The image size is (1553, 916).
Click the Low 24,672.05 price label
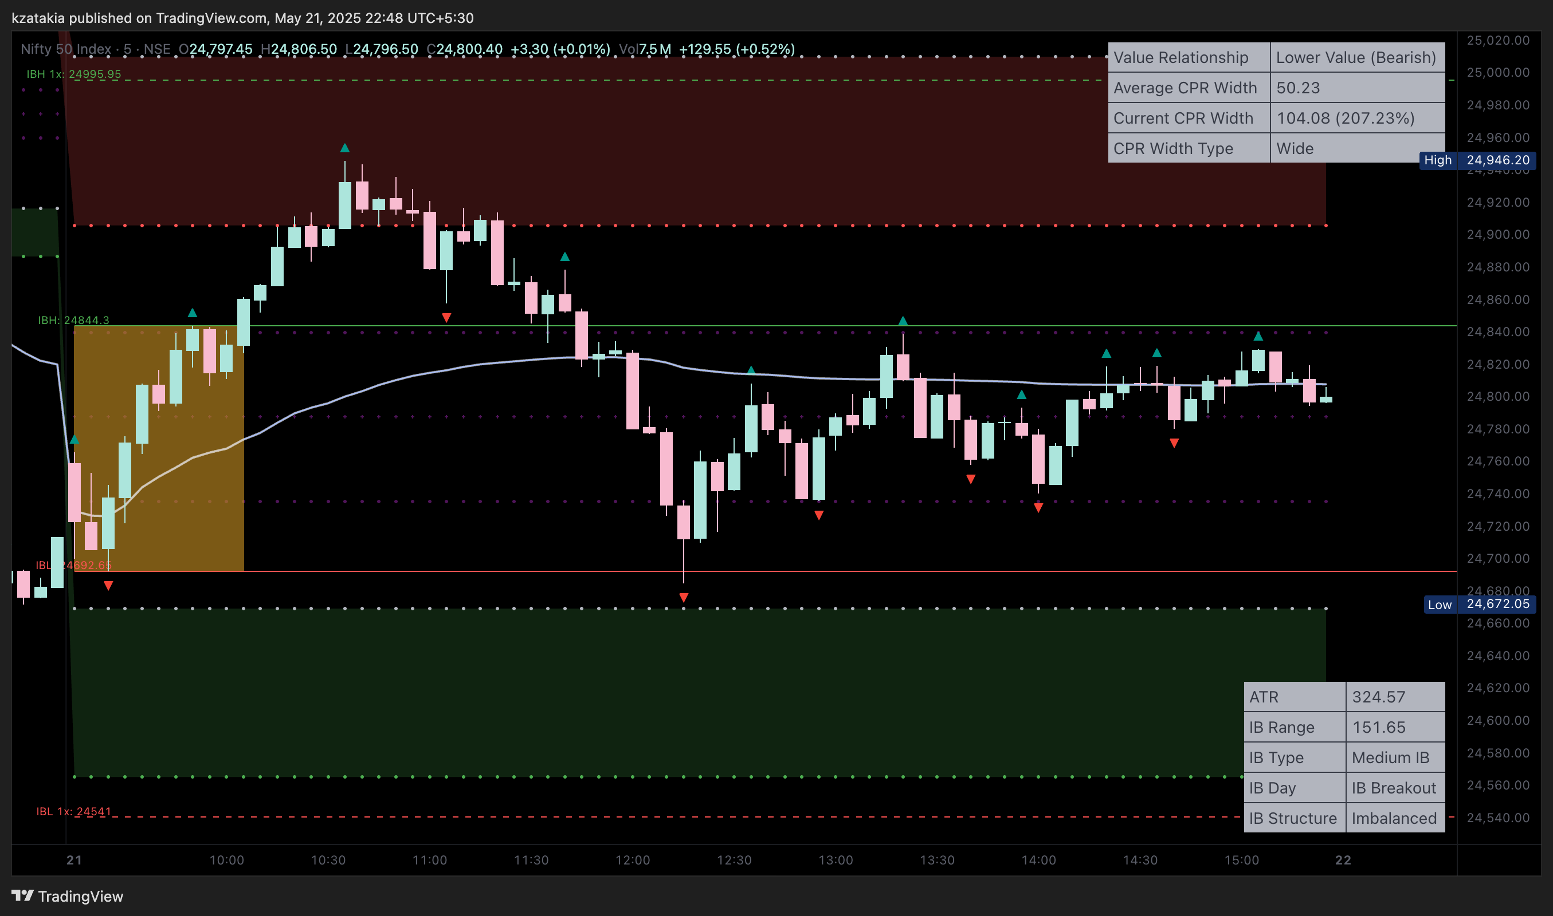tap(1479, 605)
